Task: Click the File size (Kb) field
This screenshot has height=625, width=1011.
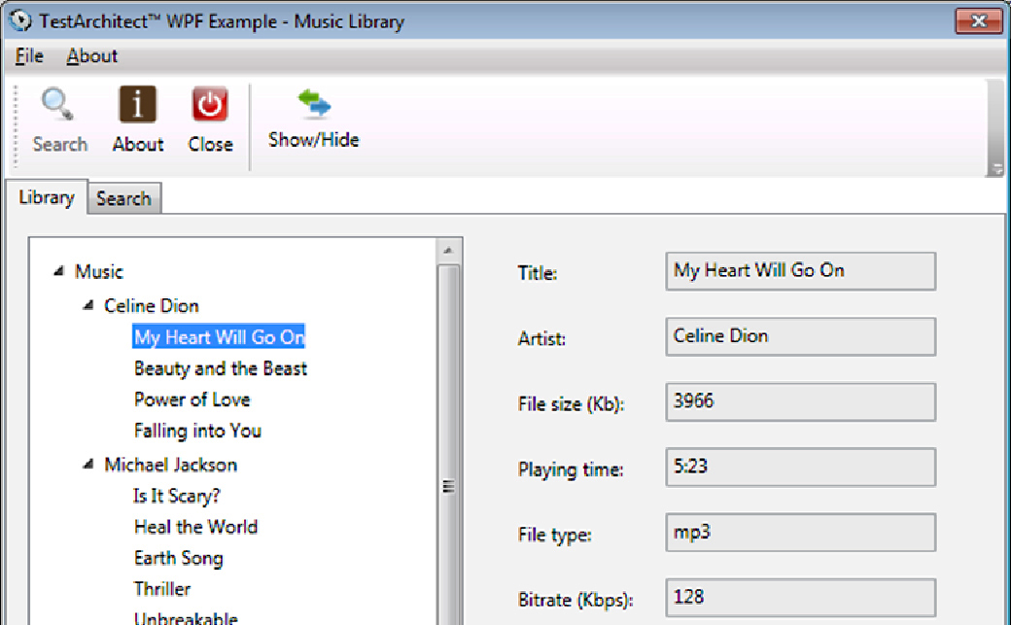Action: pyautogui.click(x=800, y=401)
